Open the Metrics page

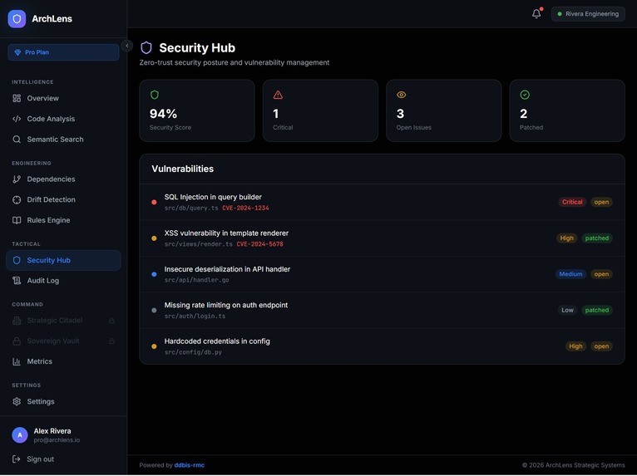point(63,361)
